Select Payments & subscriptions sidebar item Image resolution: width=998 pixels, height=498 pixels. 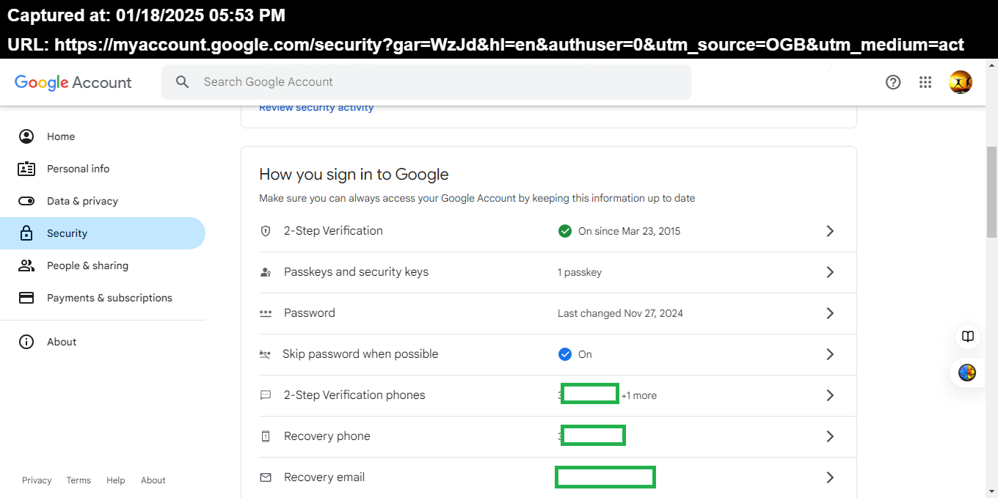click(109, 298)
